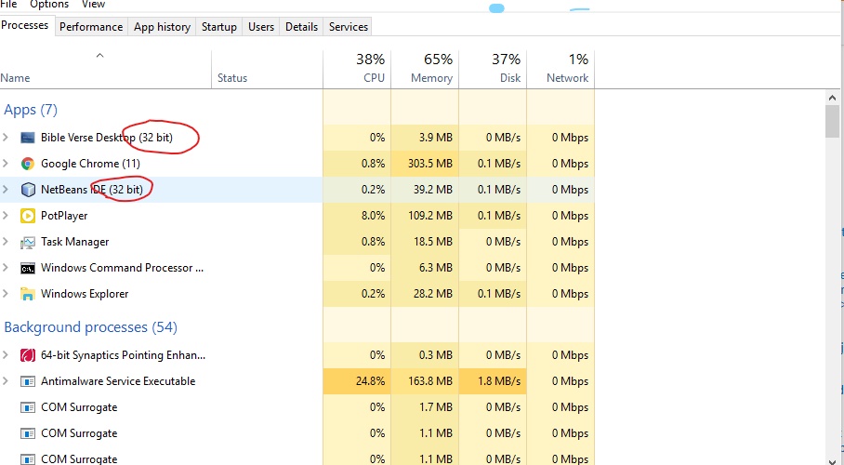844x465 pixels.
Task: Select the PotPlayer row name
Action: [x=64, y=216]
